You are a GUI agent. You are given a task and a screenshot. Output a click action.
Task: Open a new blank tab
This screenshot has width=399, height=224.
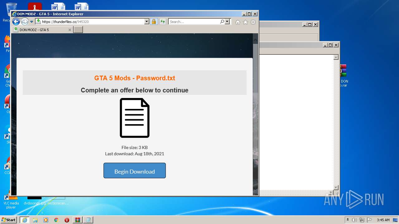tap(78, 30)
